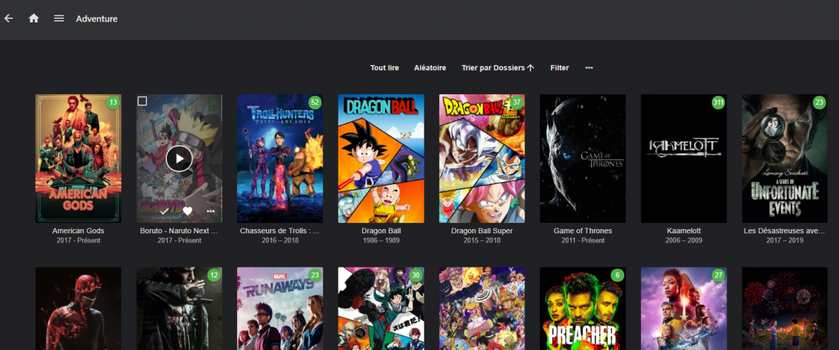Click the 27 badge on Star Trek poster
The width and height of the screenshot is (839, 350).
click(x=718, y=275)
